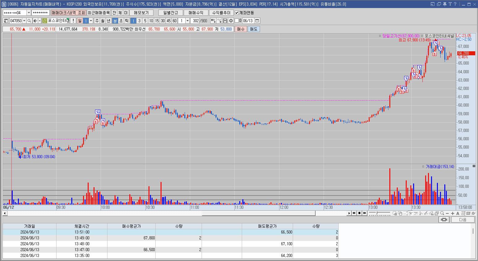This screenshot has width=478, height=261.
Task: Open the custom interval dropdown arrow
Action: click(187, 21)
